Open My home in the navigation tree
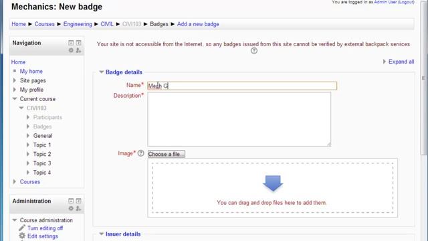 tap(31, 72)
